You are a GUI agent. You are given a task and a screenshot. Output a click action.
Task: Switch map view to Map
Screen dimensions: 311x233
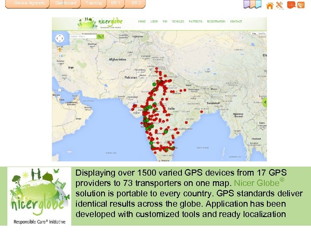coord(254,34)
